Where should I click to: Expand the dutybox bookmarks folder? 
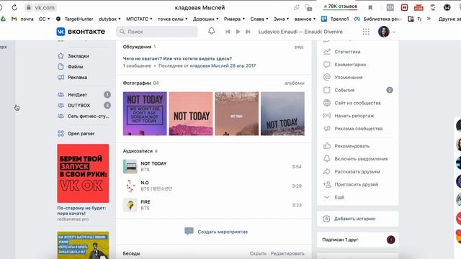tap(109, 19)
